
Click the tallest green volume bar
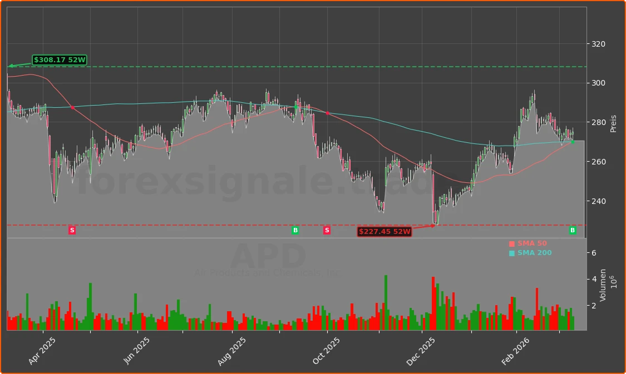click(x=386, y=302)
